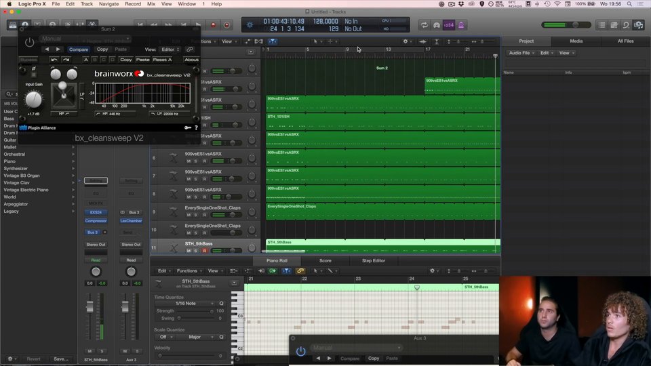Go to next preset arrow in Sum 2 plugin

coord(58,49)
